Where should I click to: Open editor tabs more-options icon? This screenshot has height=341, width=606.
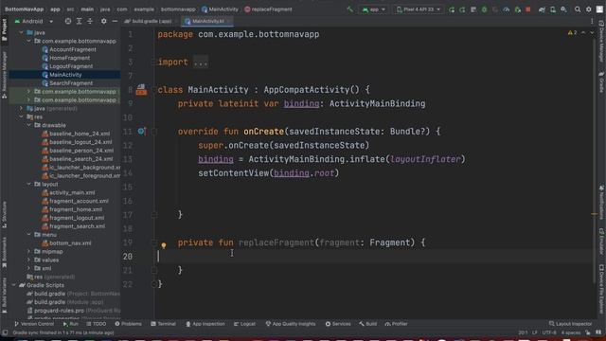tap(592, 21)
